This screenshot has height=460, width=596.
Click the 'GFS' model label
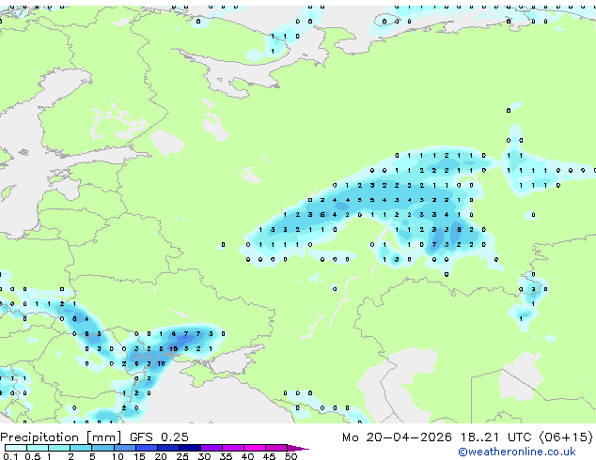point(141,437)
